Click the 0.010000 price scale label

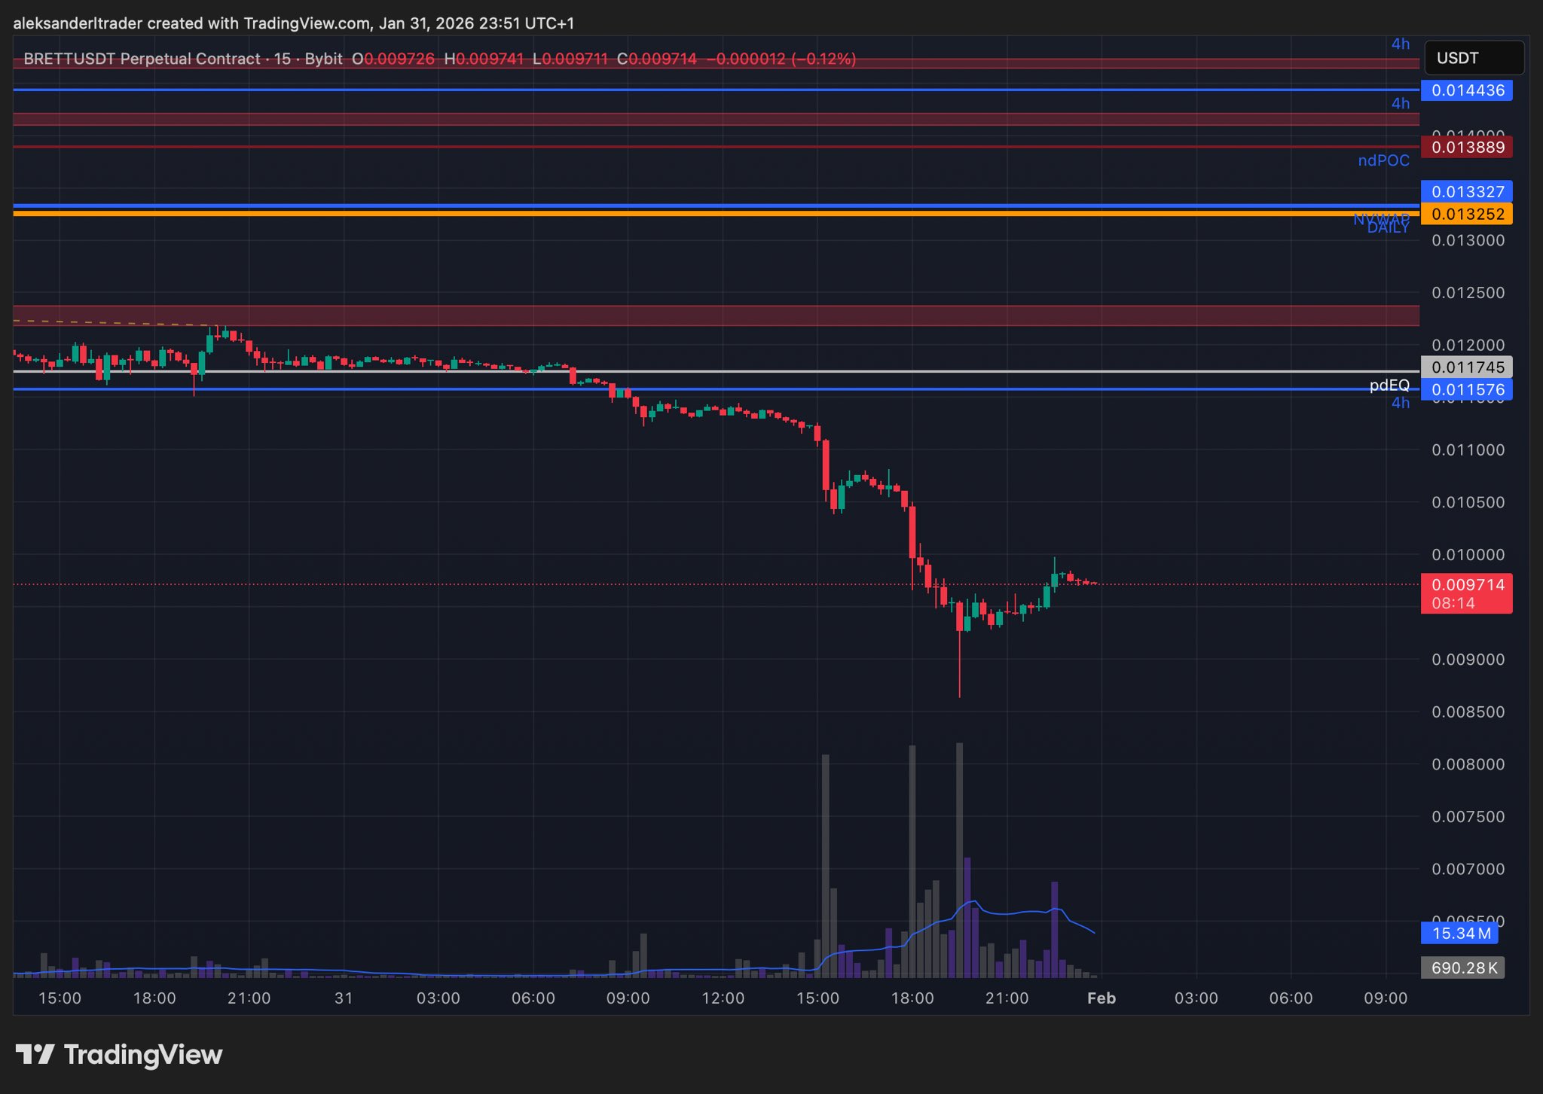pos(1467,555)
